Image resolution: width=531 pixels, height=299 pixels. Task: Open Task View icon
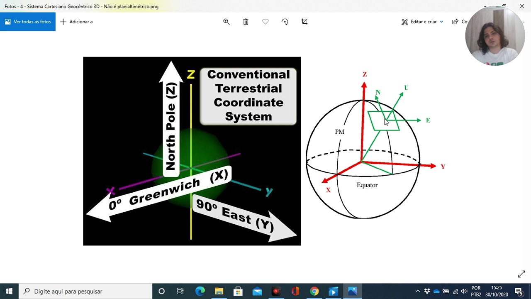pos(180,291)
